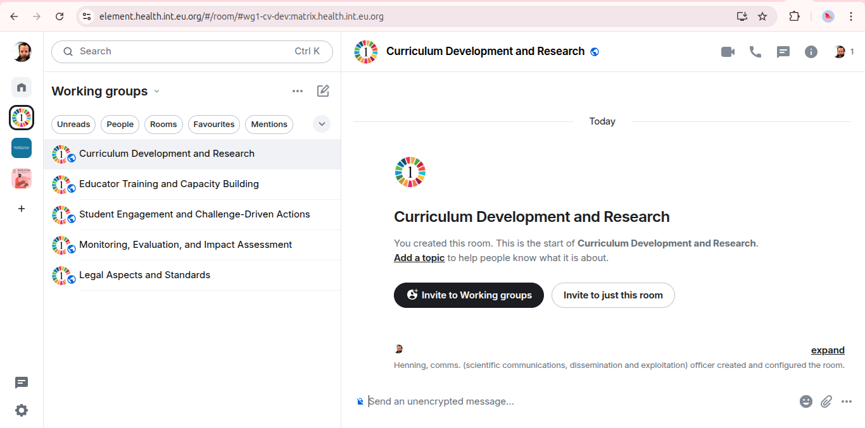The height and width of the screenshot is (428, 865).
Task: Create a new space with plus
Action: point(22,209)
